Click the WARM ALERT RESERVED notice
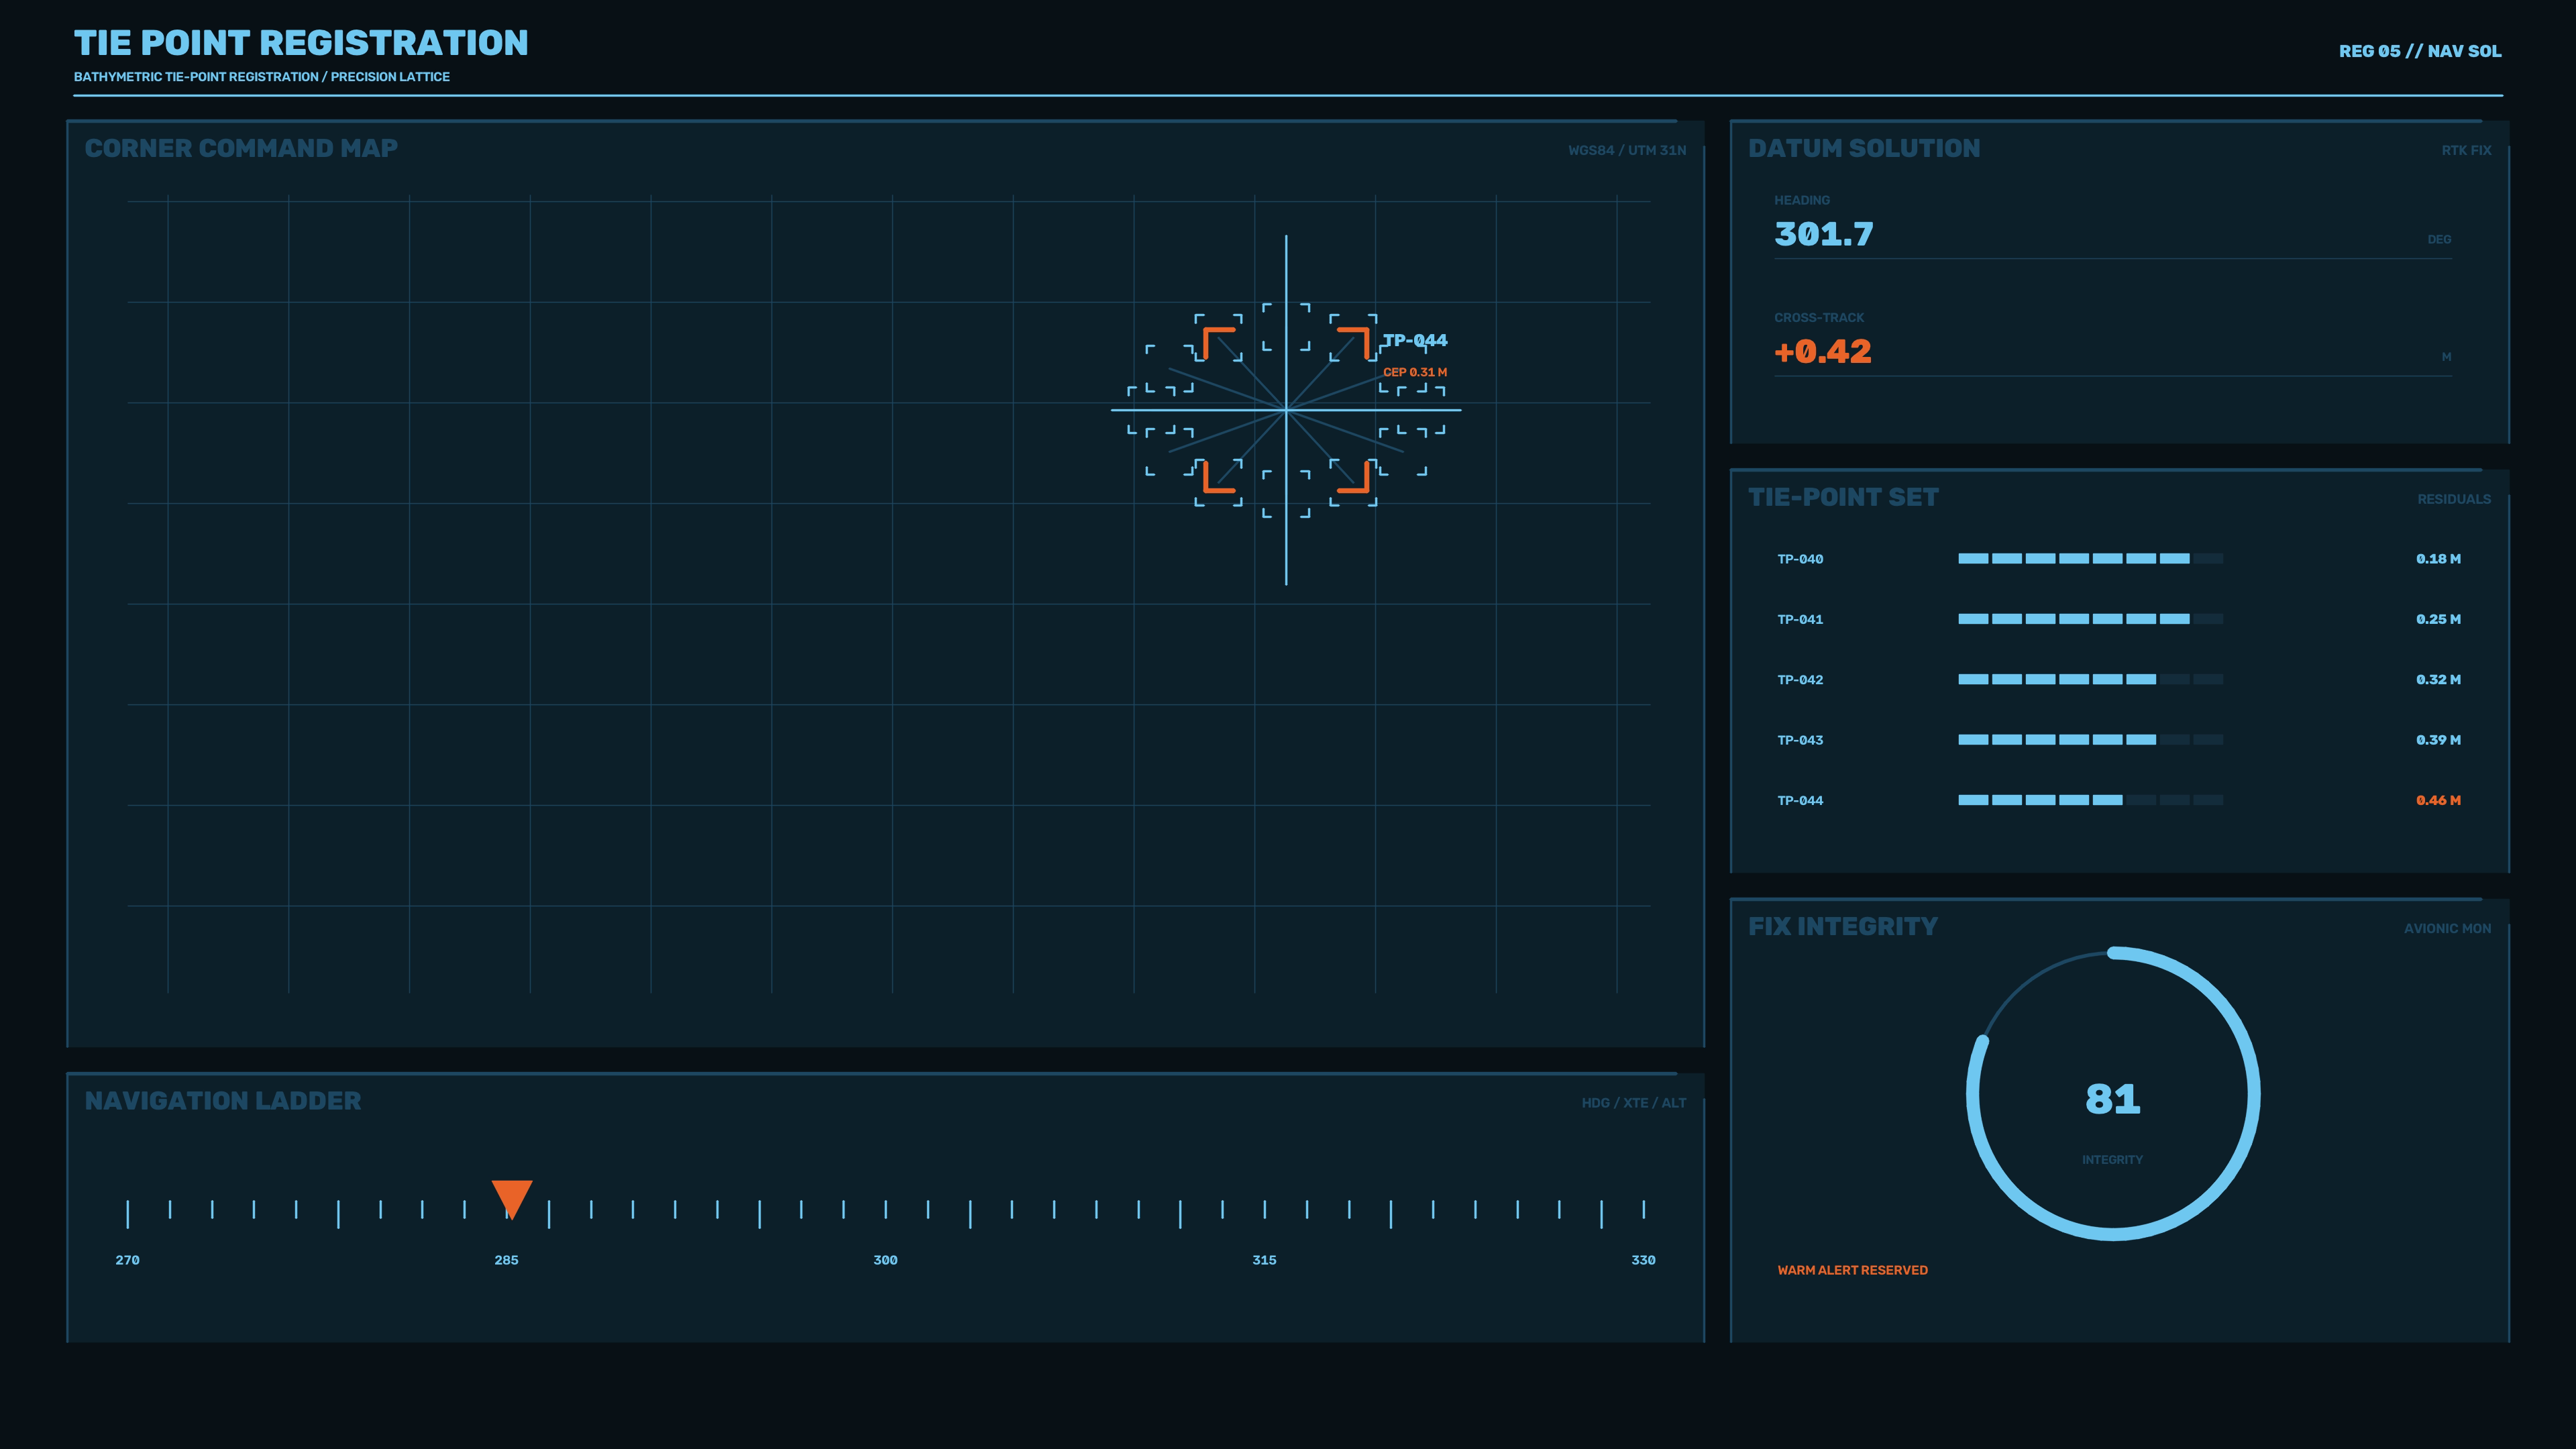Image resolution: width=2576 pixels, height=1449 pixels. click(1852, 1270)
